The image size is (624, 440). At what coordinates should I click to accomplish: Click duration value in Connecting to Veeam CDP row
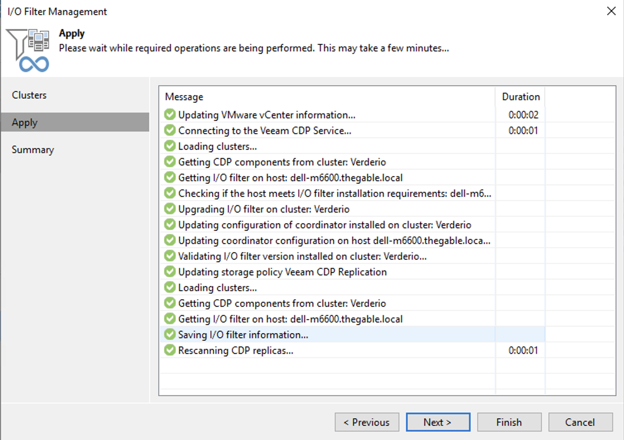[x=523, y=131]
